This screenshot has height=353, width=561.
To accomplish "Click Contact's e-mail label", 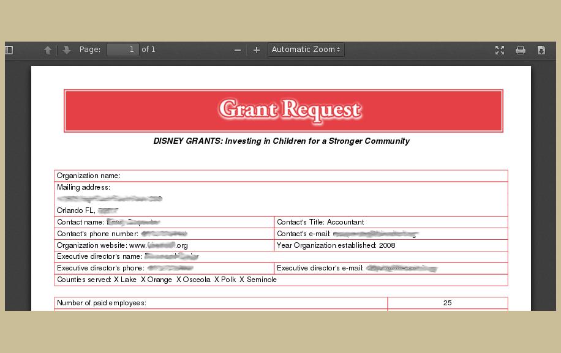I will [304, 234].
